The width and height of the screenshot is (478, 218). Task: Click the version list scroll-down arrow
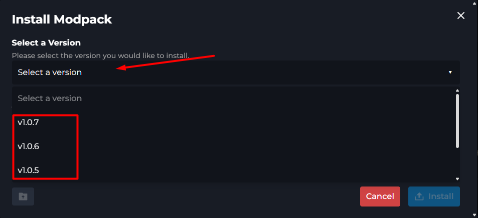pyautogui.click(x=457, y=179)
